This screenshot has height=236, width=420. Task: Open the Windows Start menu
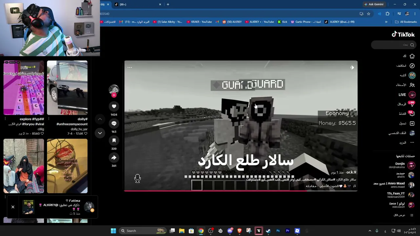click(x=113, y=231)
